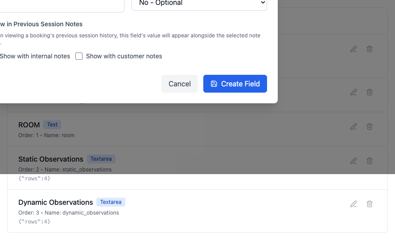
Task: Click "Order: 1 • Name: room" text
Action: (x=46, y=135)
